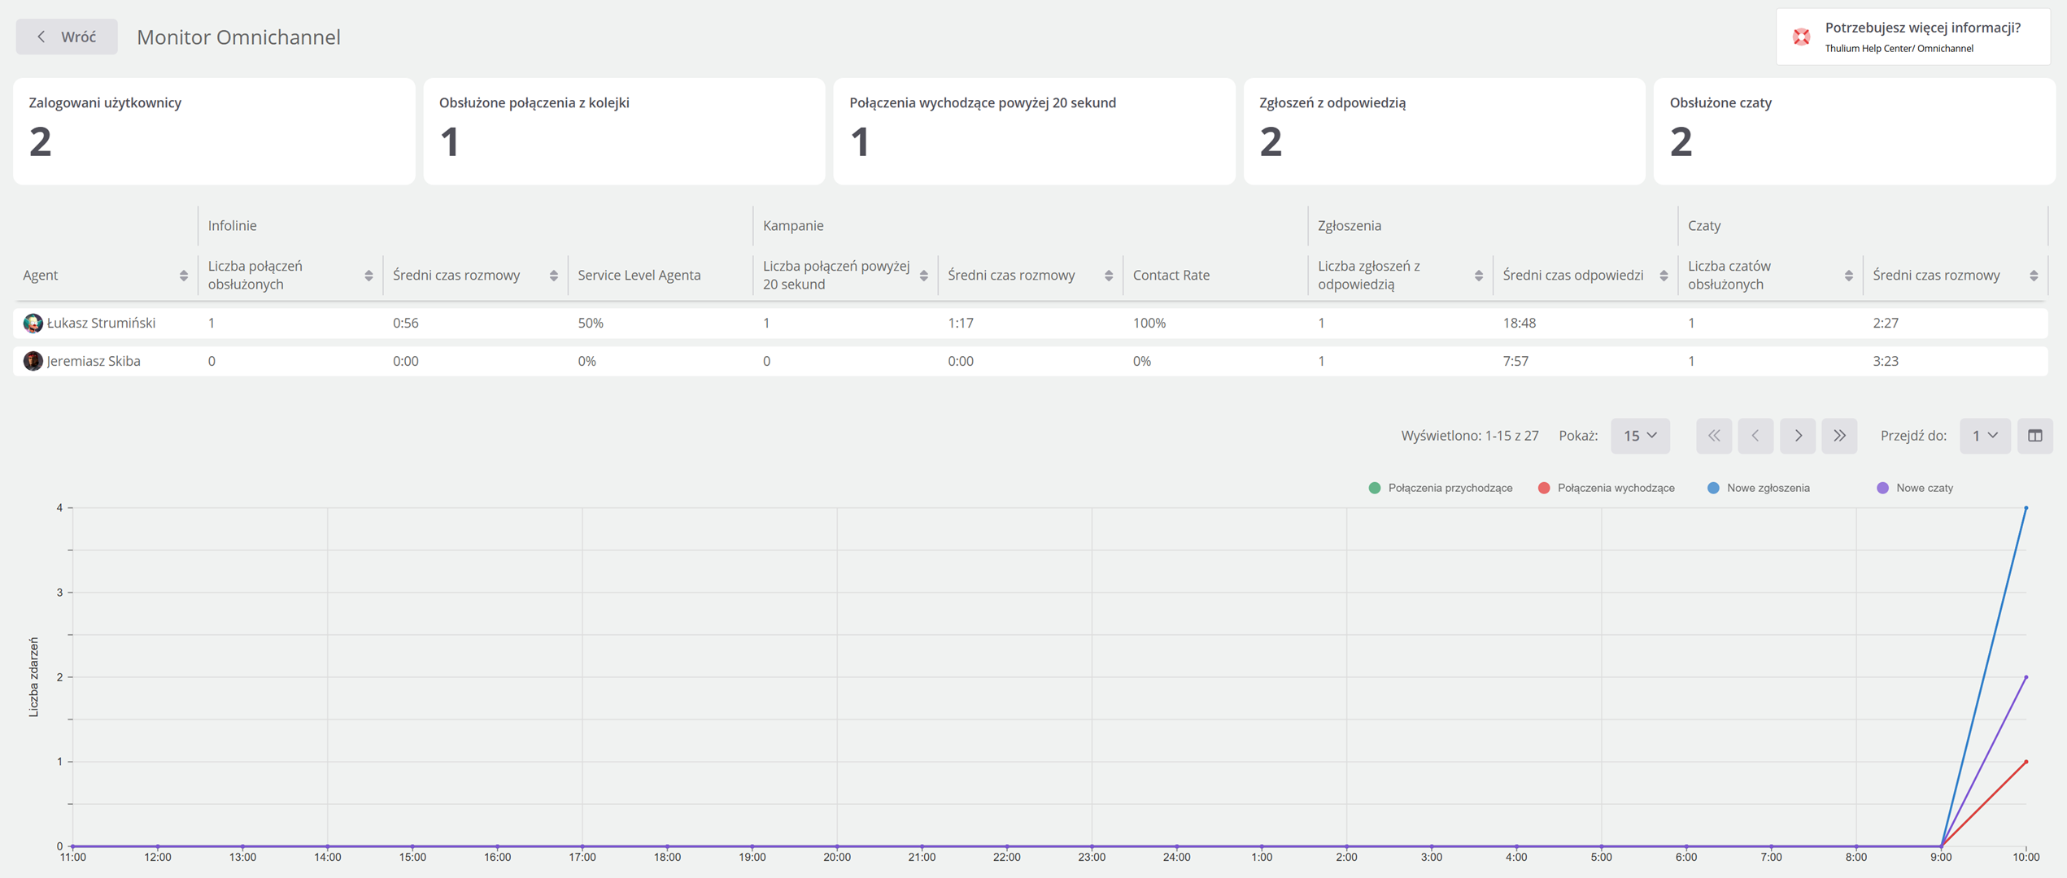2067x878 pixels.
Task: Sort by Liczba połączeń obsłużonych column
Action: pos(368,276)
